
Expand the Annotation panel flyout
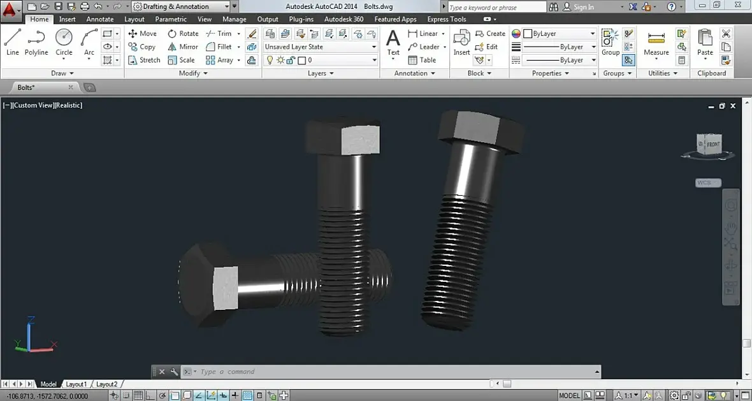414,73
